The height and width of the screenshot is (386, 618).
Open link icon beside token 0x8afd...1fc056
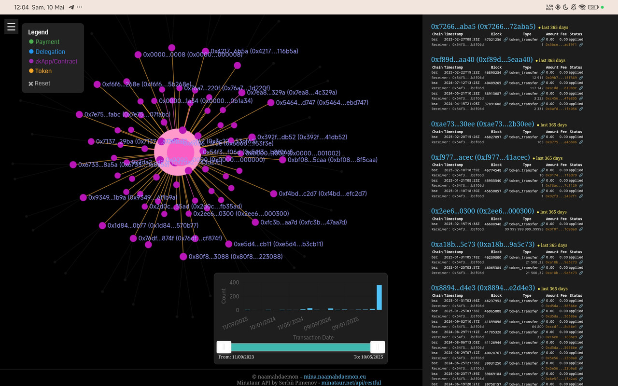581,109
